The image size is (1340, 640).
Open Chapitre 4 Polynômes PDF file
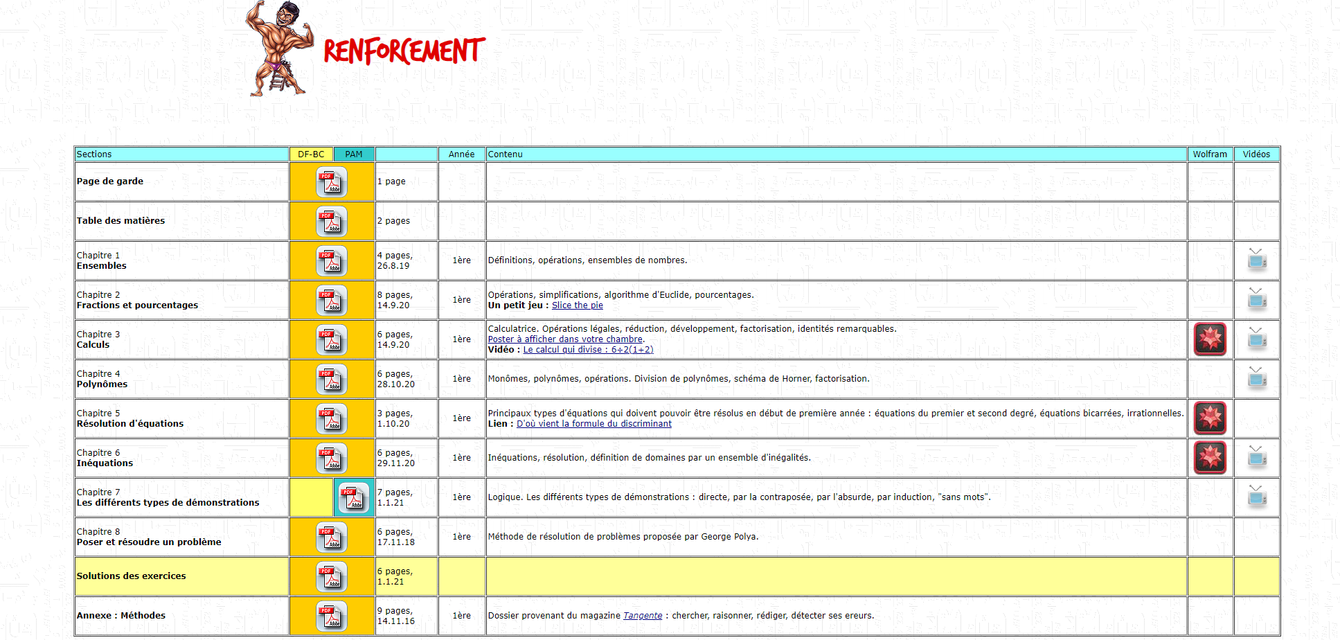(332, 379)
